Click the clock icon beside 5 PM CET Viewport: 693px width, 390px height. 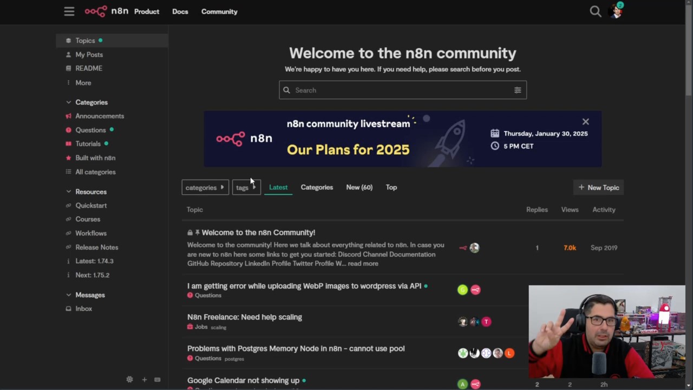tap(495, 146)
